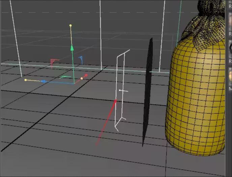Click the small white handle on wireframe rectangle
Viewport: 232px width, 177px height.
click(x=120, y=90)
